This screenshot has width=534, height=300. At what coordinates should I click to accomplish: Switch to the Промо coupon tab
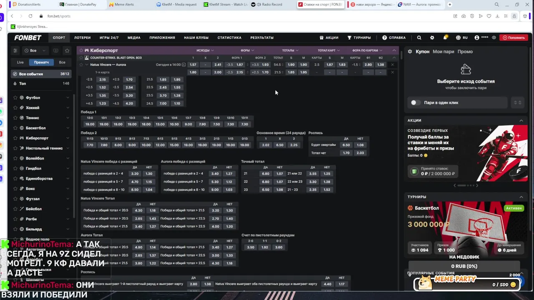point(465,52)
